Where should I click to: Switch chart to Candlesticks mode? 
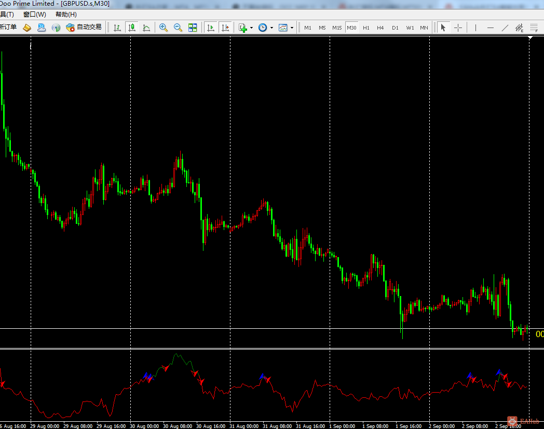pyautogui.click(x=132, y=28)
